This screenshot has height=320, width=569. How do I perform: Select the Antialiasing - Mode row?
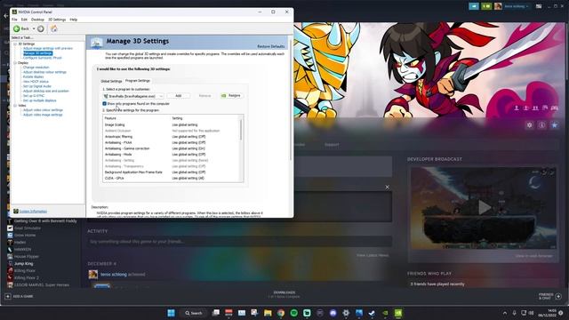pyautogui.click(x=172, y=154)
